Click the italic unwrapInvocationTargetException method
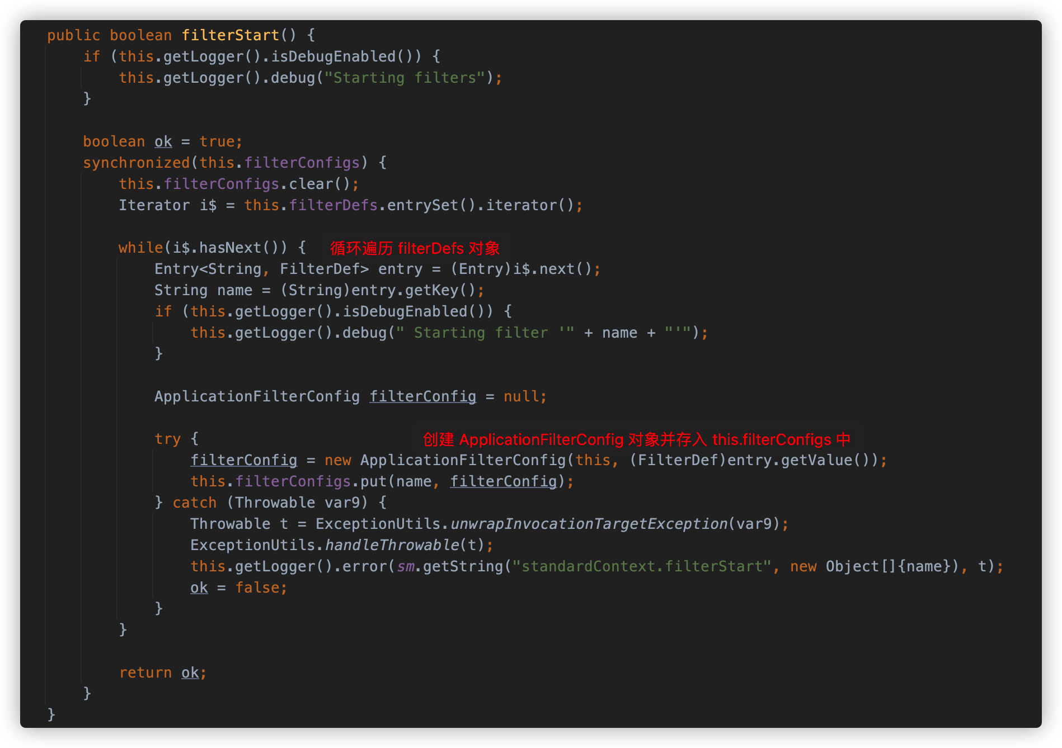 589,524
